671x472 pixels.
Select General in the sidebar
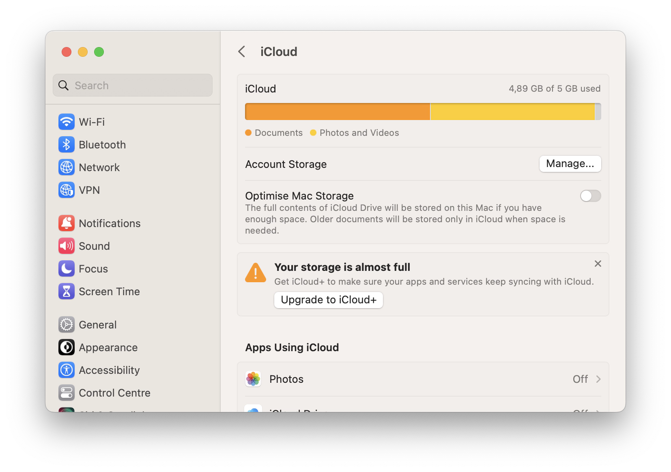click(x=133, y=324)
